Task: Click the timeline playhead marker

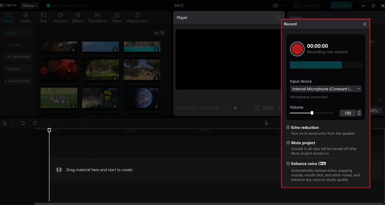Action: [49, 130]
